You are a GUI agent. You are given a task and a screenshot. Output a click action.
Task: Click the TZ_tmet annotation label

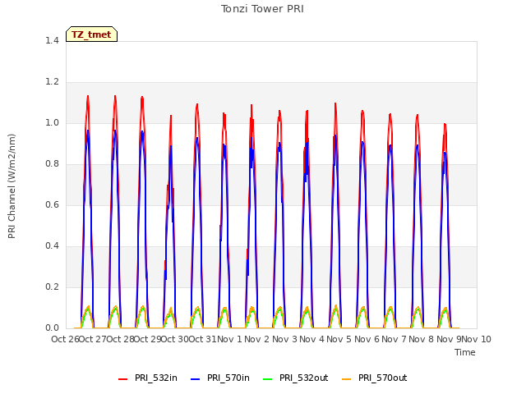[91, 34]
